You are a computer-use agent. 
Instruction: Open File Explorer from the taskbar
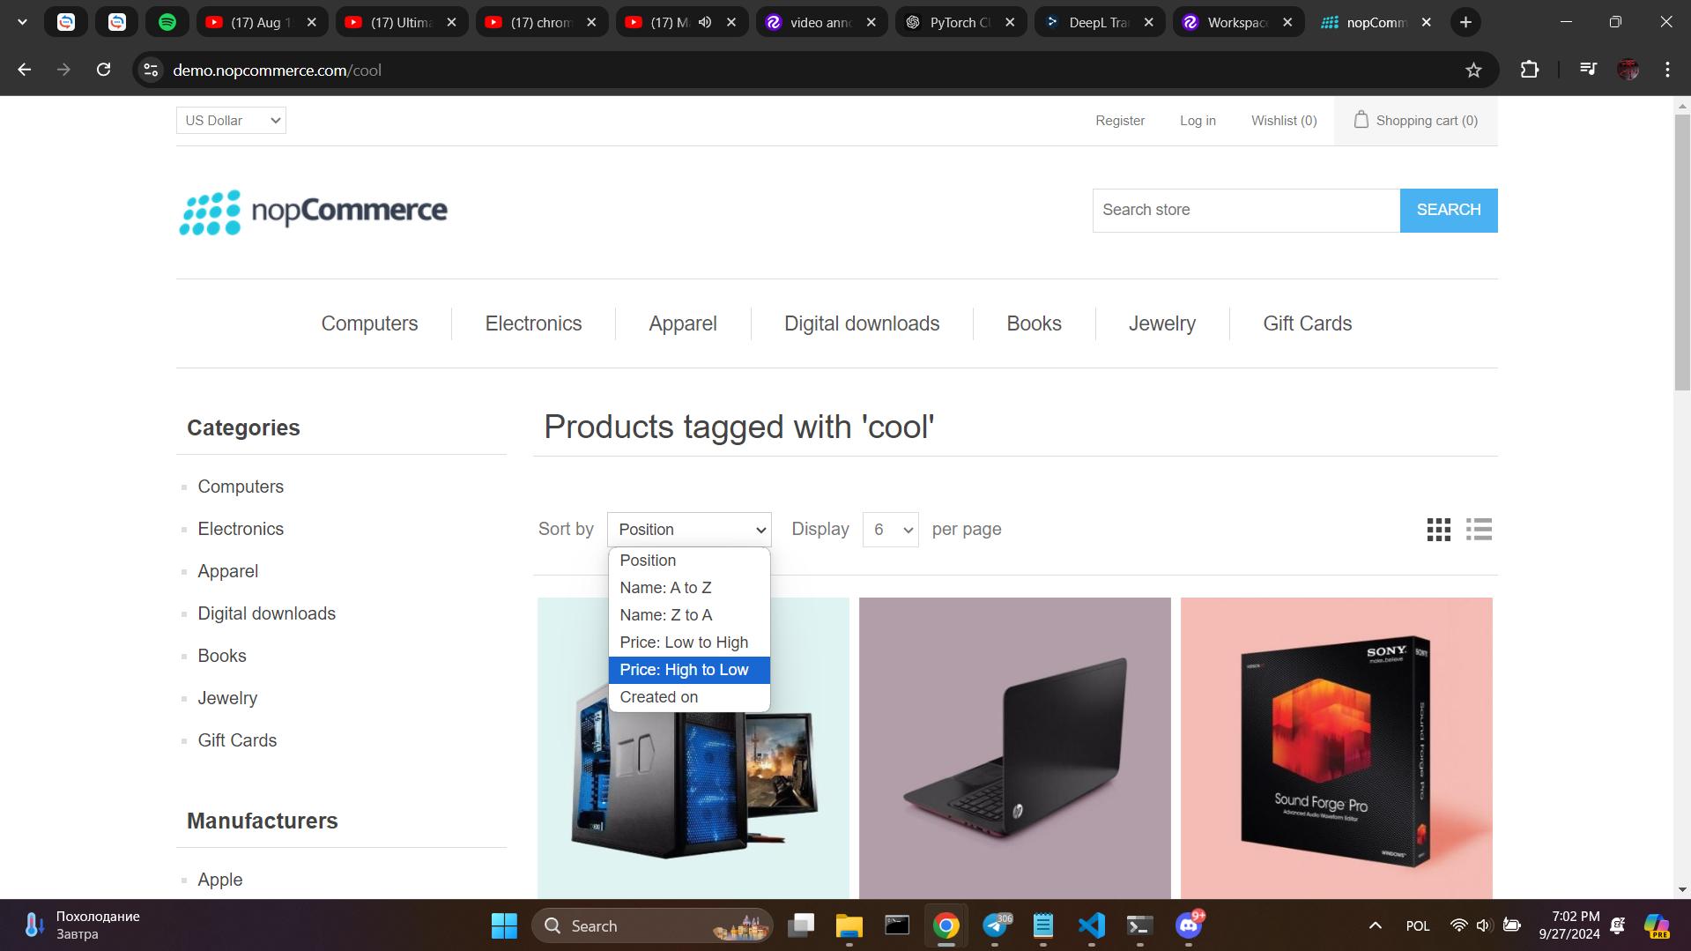coord(849,925)
